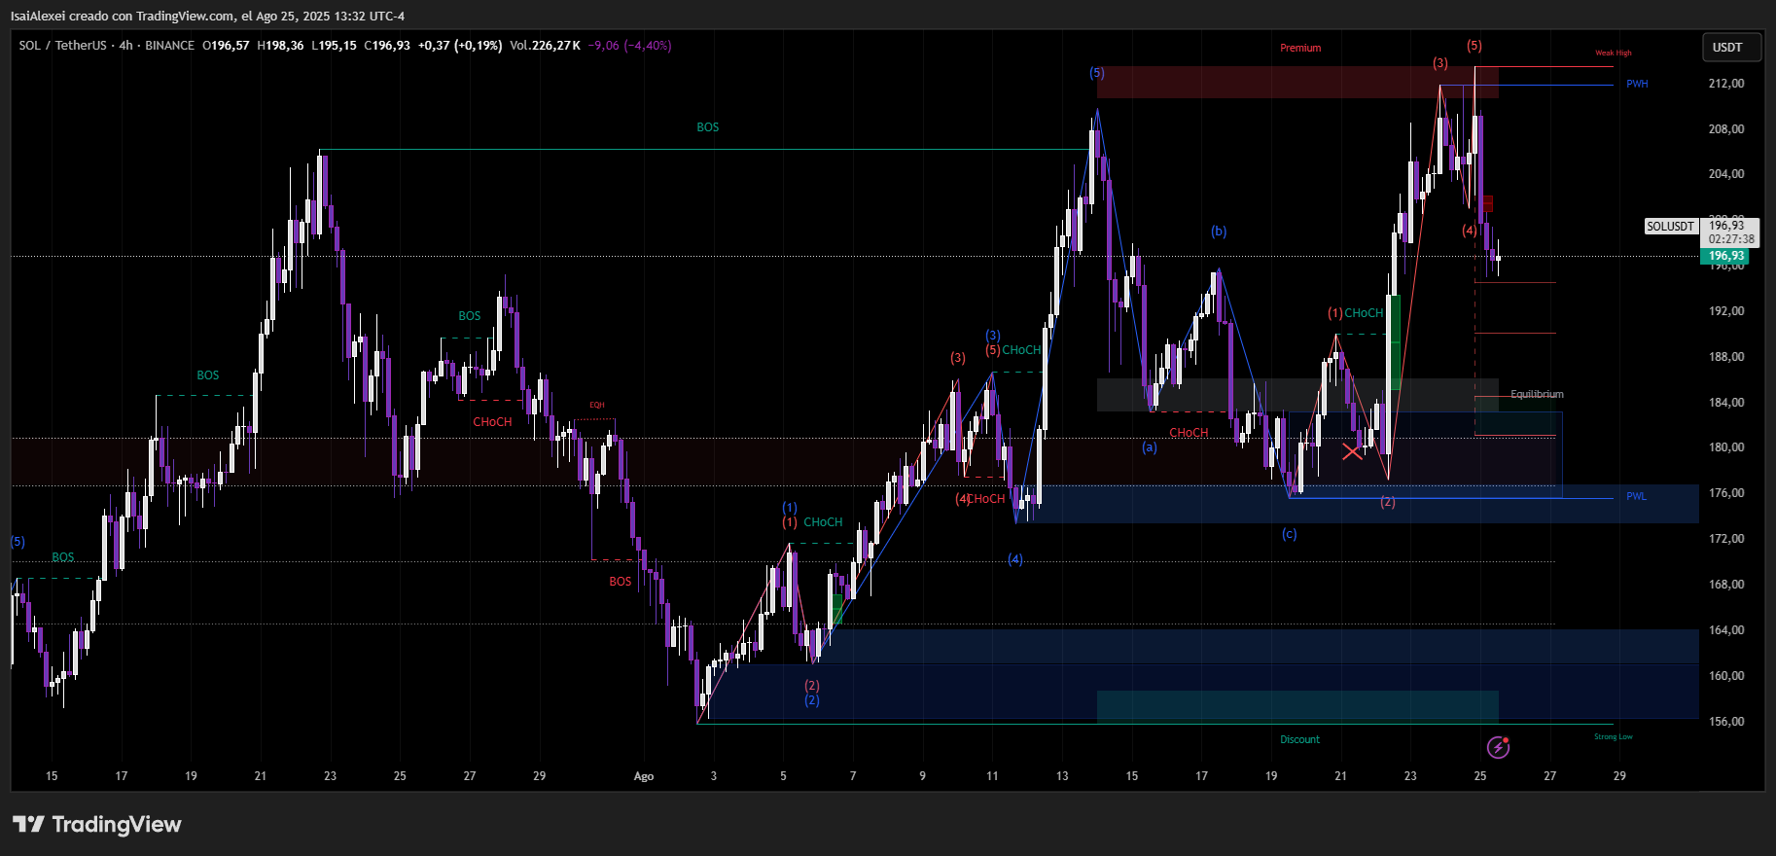Click the 164,00 price axis label
This screenshot has width=1776, height=856.
[x=1726, y=630]
